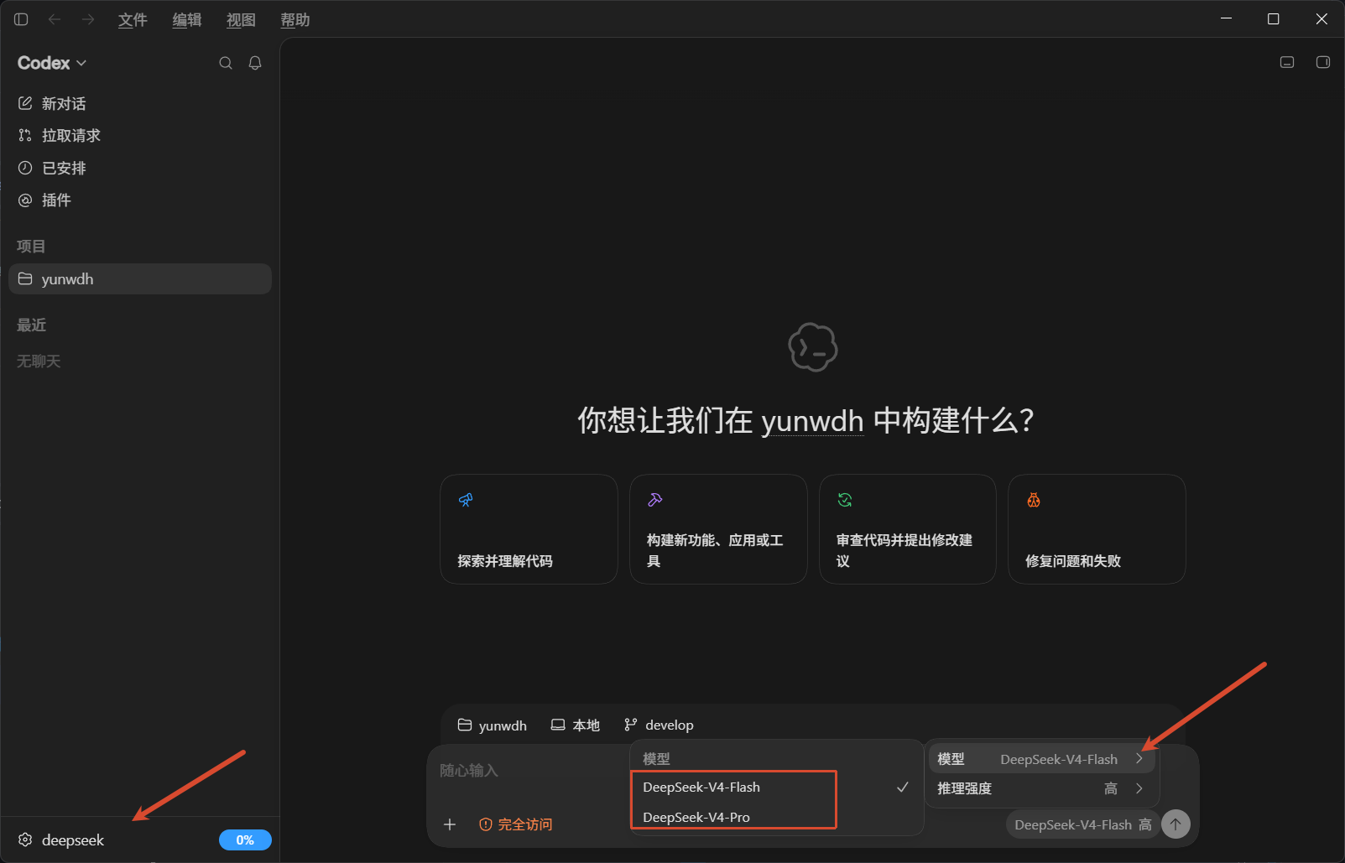Open the Codex dropdown chevron
Screen dimensions: 1345x863
(x=81, y=63)
